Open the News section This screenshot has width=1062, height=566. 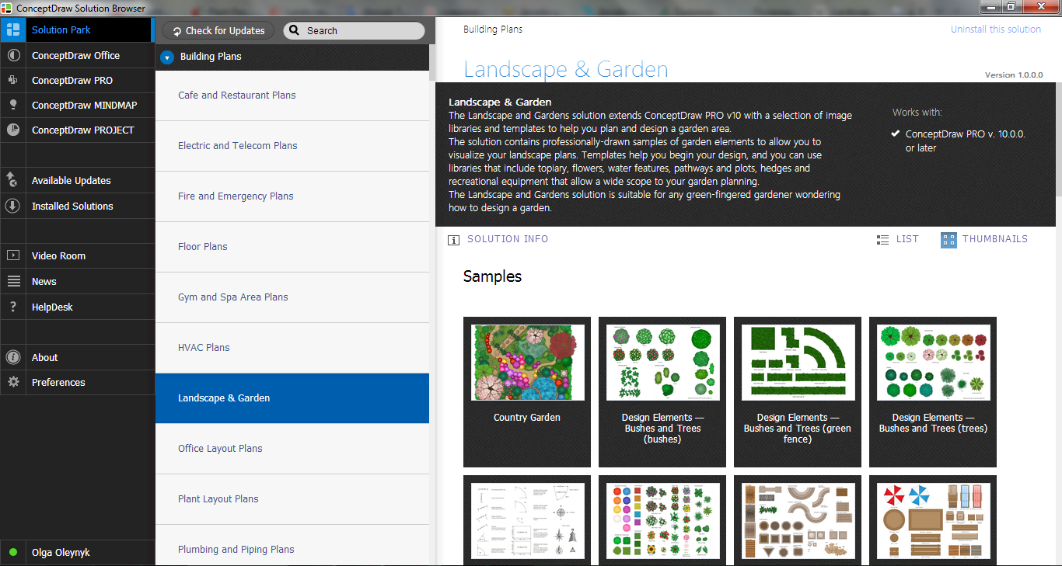pyautogui.click(x=77, y=281)
